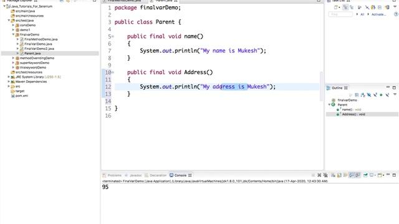399x224 pixels.
Task: Click into Task List Find field
Action: (x=340, y=14)
